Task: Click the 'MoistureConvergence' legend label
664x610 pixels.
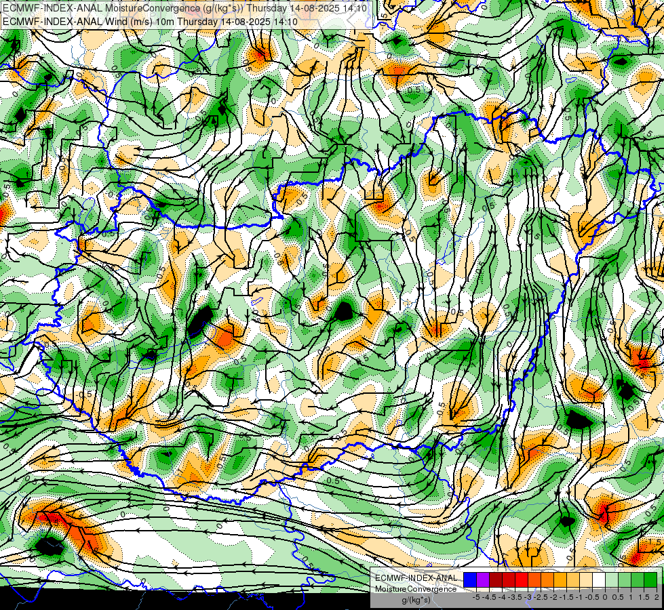Action: point(416,589)
